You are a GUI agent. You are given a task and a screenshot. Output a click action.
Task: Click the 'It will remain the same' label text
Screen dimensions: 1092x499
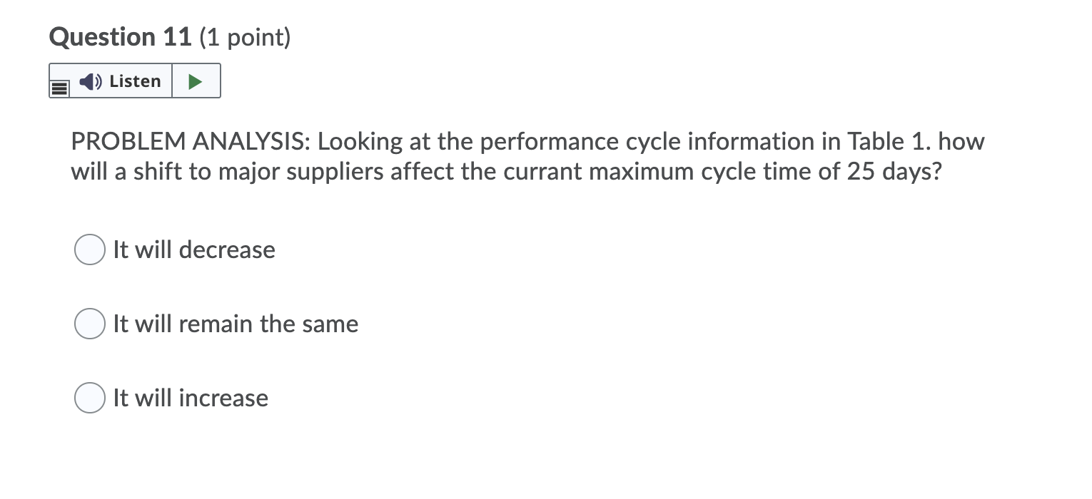pos(236,324)
